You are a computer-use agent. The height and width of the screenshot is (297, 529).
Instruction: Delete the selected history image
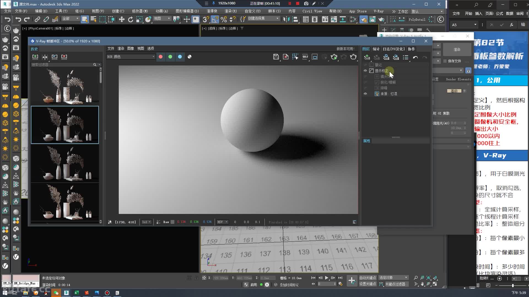pos(64,57)
